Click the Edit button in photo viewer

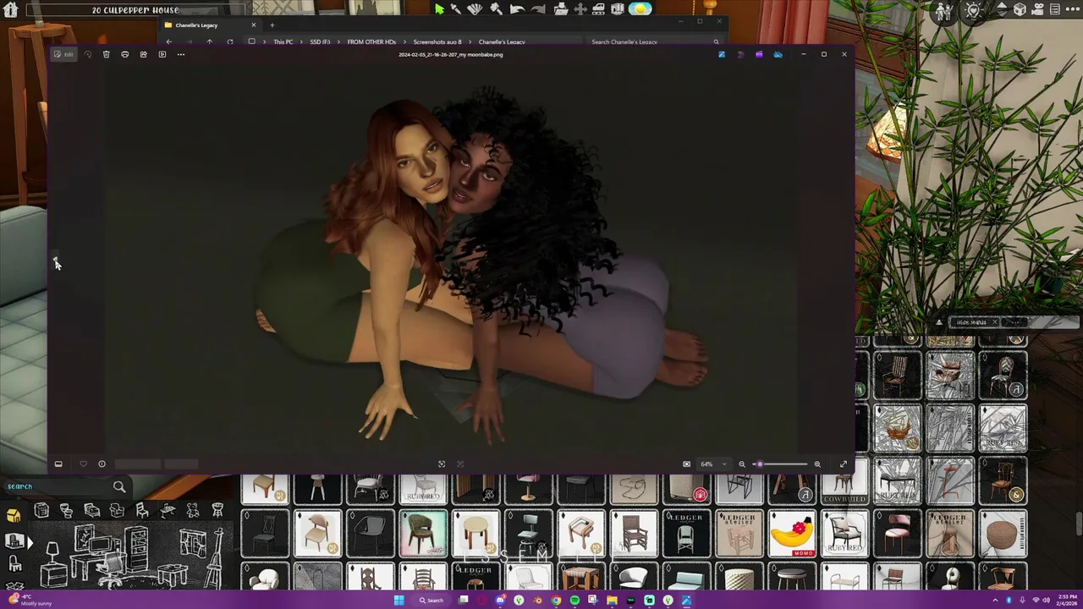[x=63, y=54]
